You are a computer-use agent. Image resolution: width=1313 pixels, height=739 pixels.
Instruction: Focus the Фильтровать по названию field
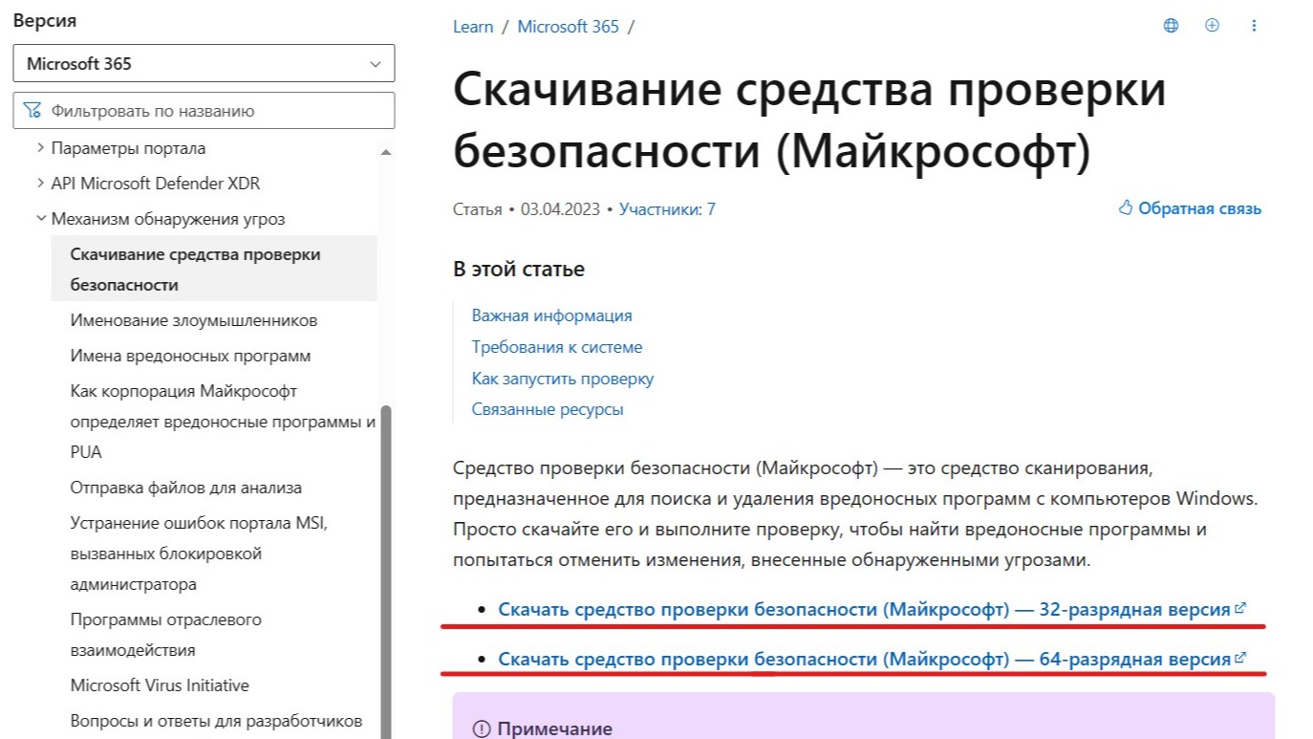click(x=204, y=110)
